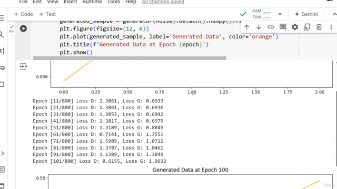Viewport: 337px width, 189px height.
Task: Open the files folder sidebar icon
Action: 2,84
